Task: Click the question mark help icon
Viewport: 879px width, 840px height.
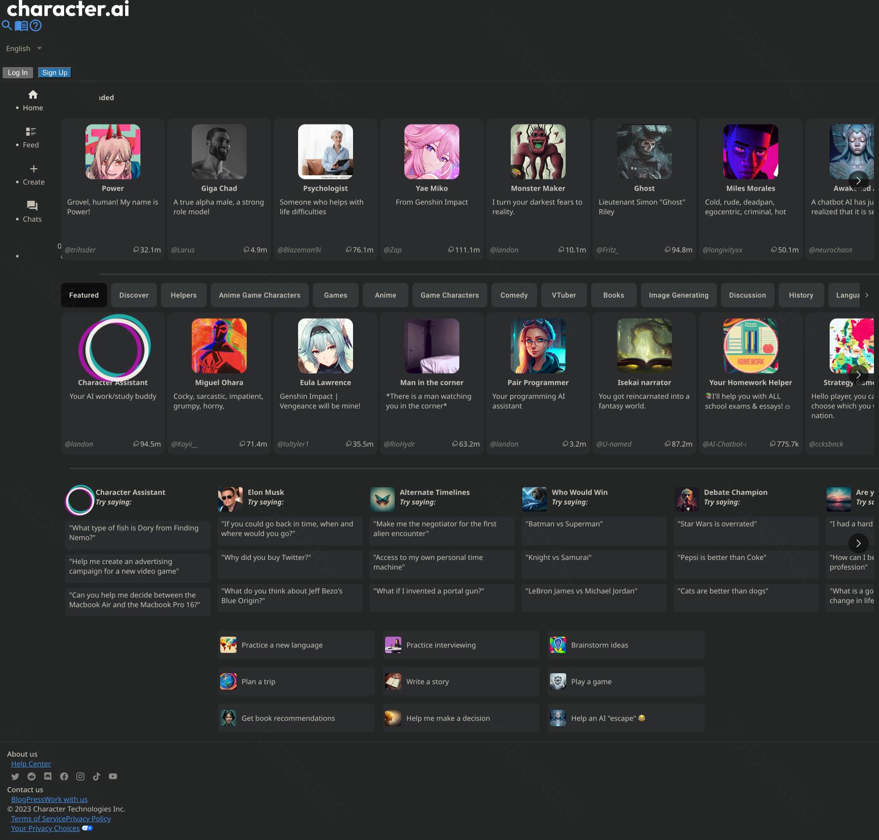Action: (x=36, y=26)
